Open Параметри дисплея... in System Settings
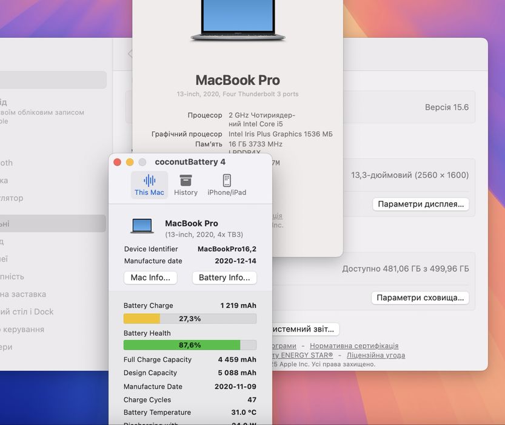 [421, 204]
